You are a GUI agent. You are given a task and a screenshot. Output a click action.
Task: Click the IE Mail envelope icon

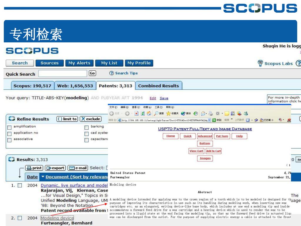point(203,114)
